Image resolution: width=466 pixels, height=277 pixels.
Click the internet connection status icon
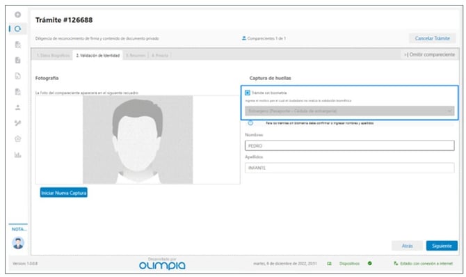click(x=396, y=263)
